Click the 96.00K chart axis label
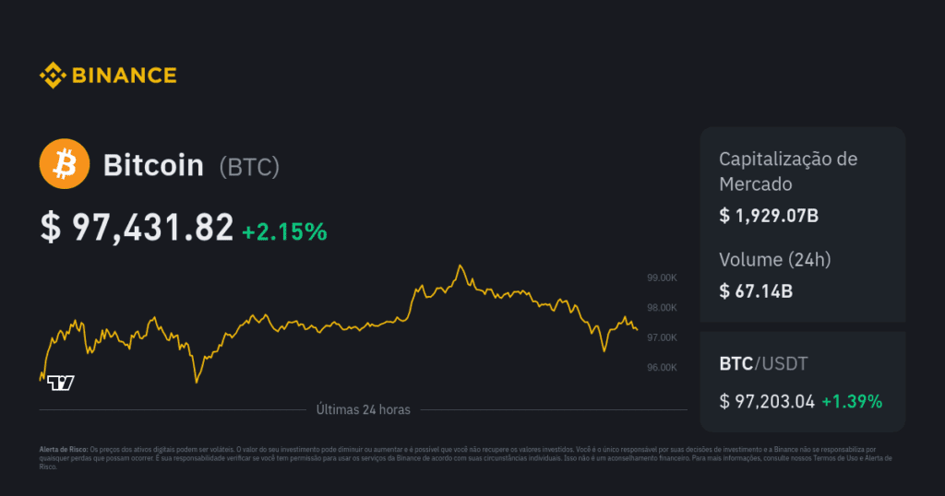 click(663, 368)
